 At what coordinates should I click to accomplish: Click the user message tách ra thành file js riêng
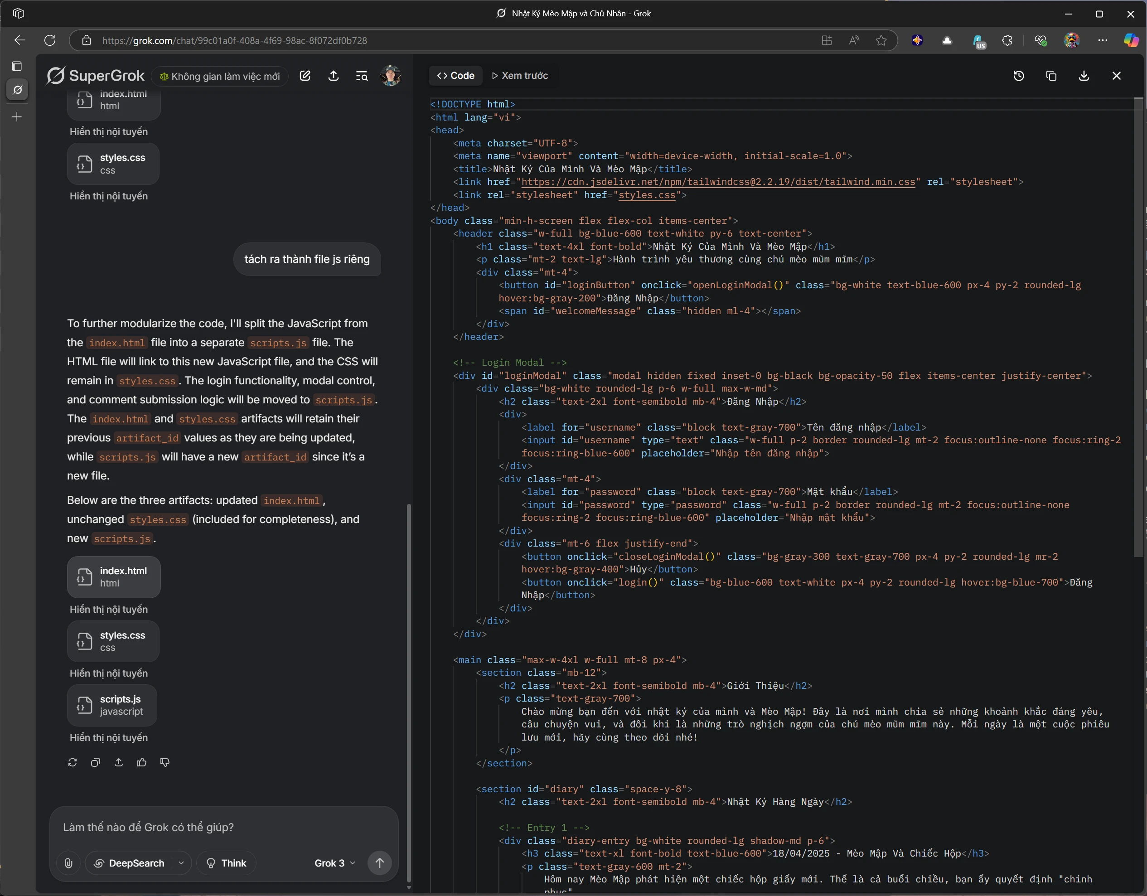[x=307, y=259]
